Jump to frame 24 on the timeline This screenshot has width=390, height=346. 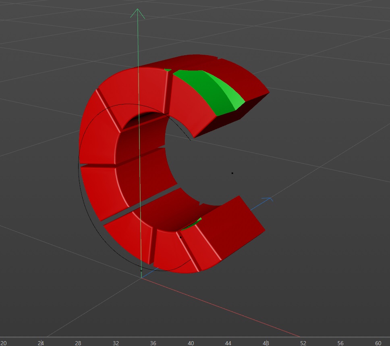tap(41, 343)
